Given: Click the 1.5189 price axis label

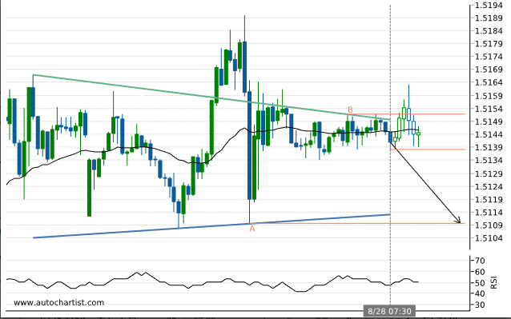Looking at the screenshot, I should point(489,18).
